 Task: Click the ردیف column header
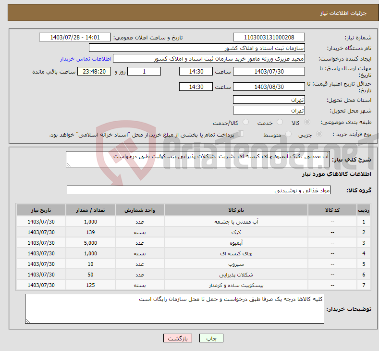[364, 210]
